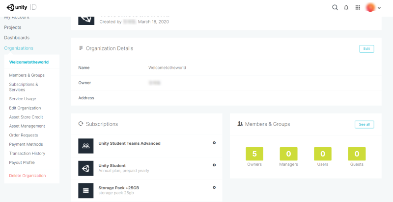Click the Subscriptions refresh icon
The image size is (393, 202).
81,124
